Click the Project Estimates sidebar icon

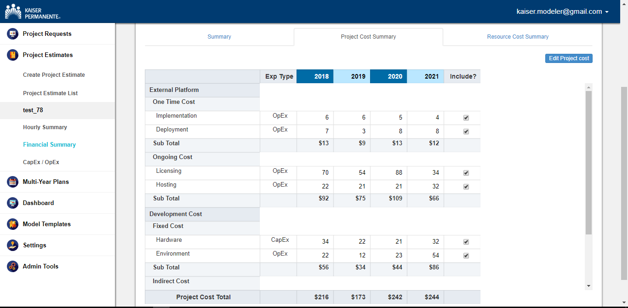pyautogui.click(x=12, y=55)
